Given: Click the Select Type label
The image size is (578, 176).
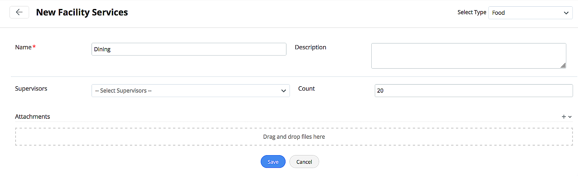Looking at the screenshot, I should tap(472, 12).
